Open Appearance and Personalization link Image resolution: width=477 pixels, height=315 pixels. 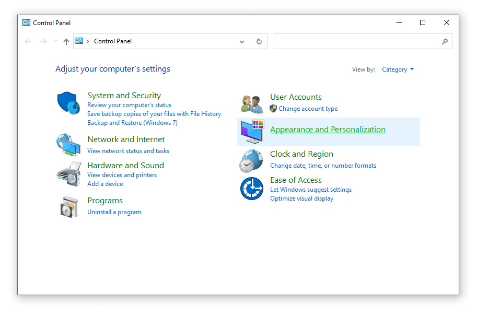coord(328,130)
